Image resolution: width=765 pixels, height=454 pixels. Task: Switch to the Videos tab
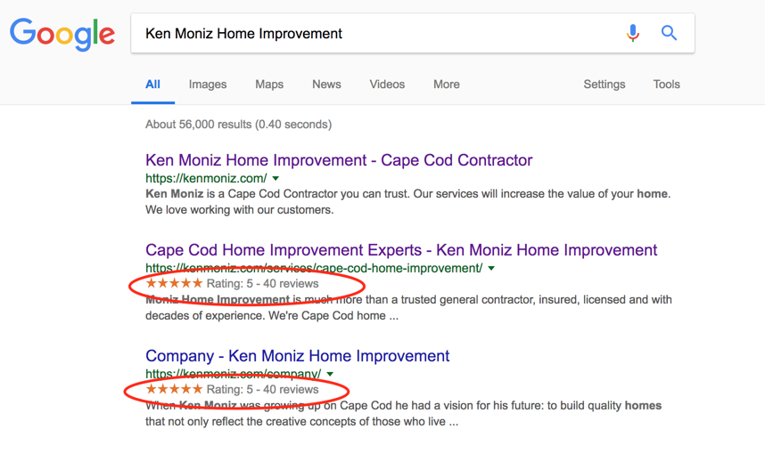tap(387, 85)
